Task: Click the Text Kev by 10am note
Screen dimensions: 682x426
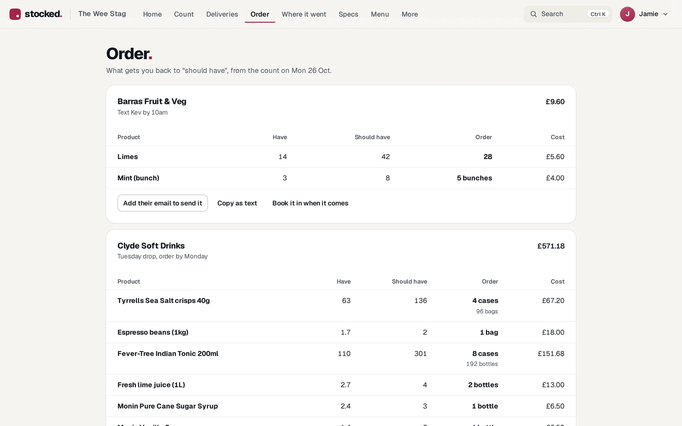Action: [x=142, y=112]
